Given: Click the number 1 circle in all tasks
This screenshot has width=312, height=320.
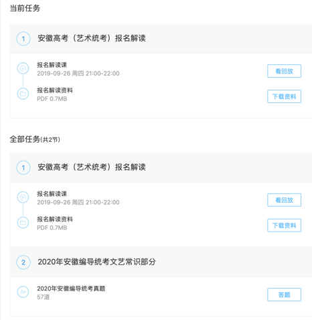Looking at the screenshot, I should [23, 167].
